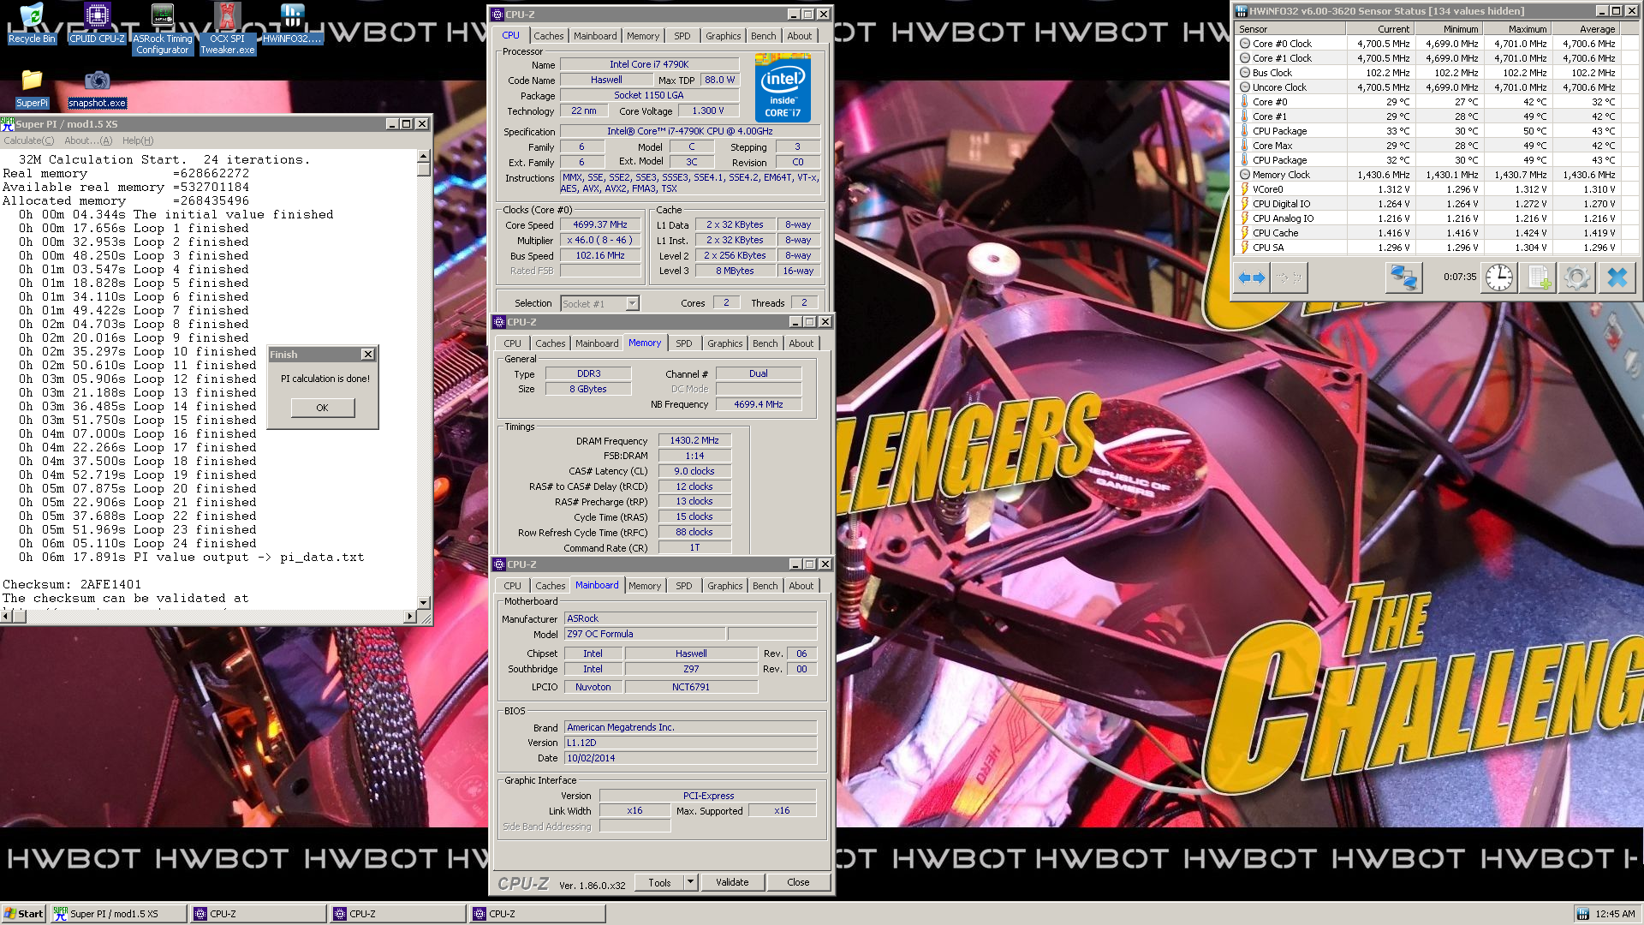
Task: Expand the Tools dropdown arrow in CPU-Z
Action: click(x=690, y=882)
